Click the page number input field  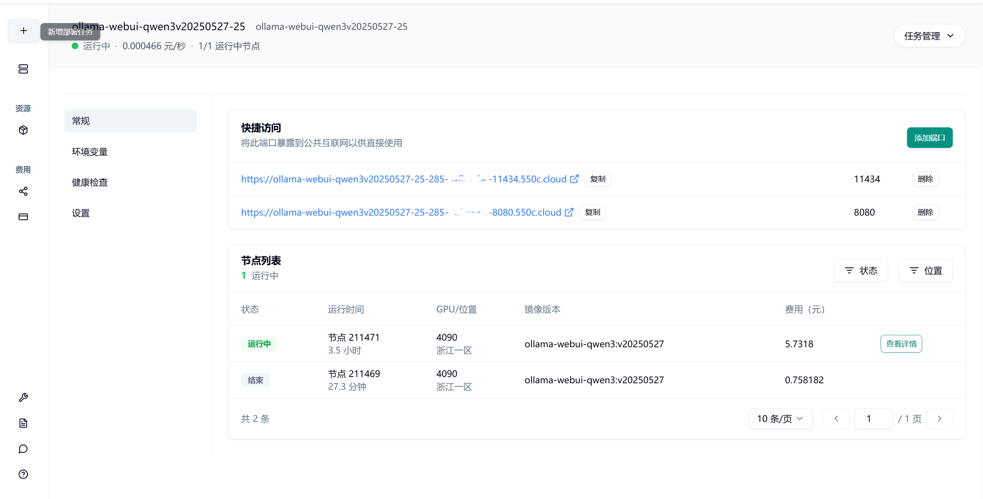(x=873, y=418)
